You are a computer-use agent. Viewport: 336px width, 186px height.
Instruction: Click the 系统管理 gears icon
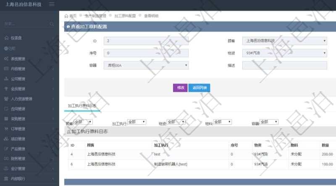point(6,59)
